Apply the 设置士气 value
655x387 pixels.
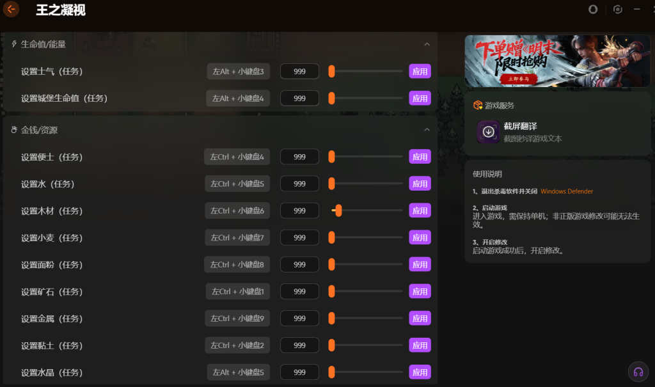420,72
